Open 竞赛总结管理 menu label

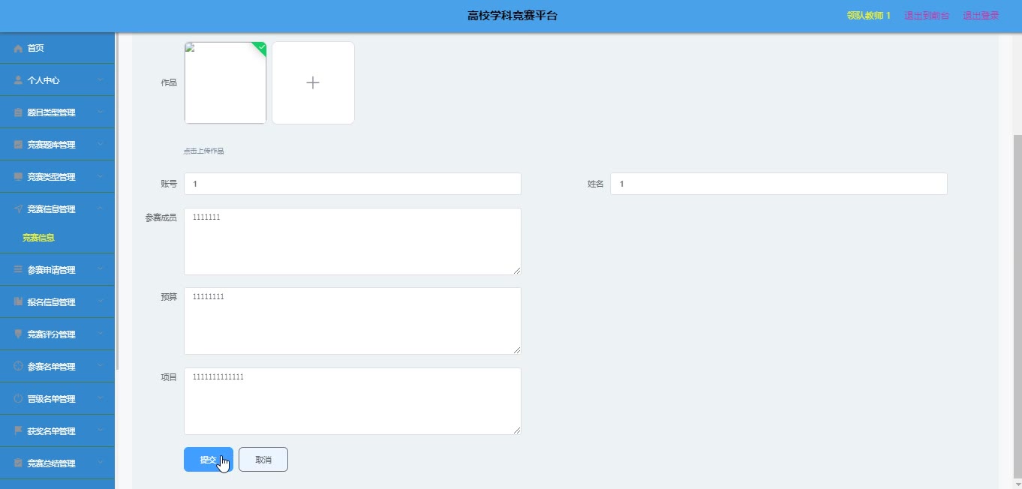click(51, 463)
